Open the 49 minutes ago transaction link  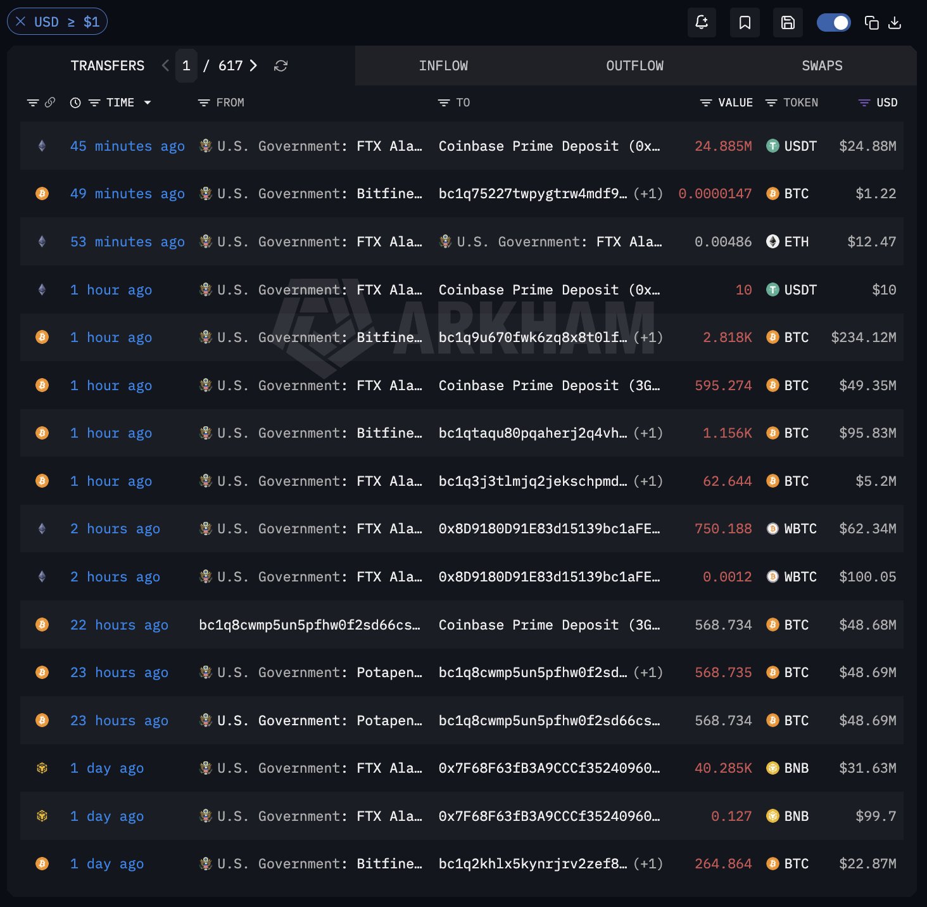point(127,194)
